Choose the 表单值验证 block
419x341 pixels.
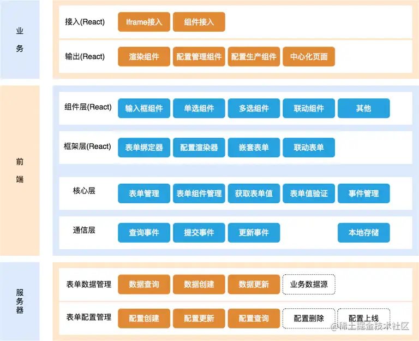point(309,193)
